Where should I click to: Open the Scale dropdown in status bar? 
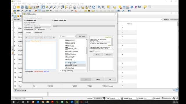click(119, 98)
